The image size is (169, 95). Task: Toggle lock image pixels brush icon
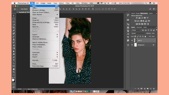[x=138, y=36]
